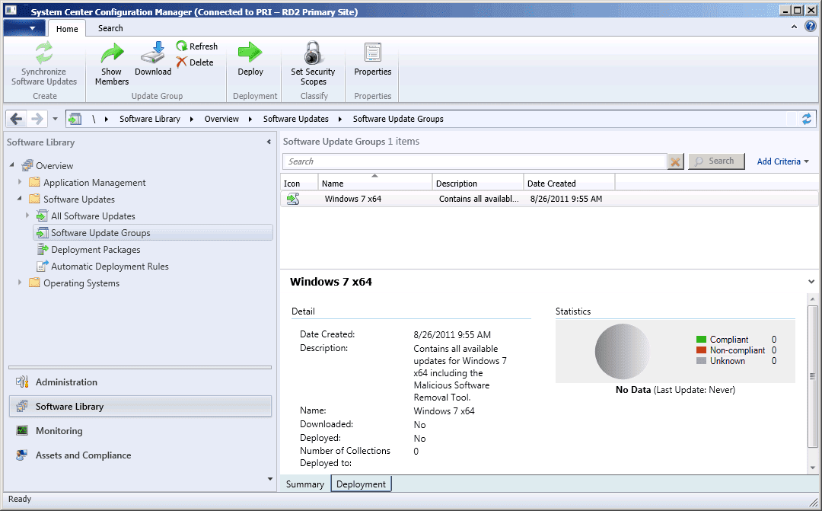Open the workspace overflow dropdown arrow

[270, 479]
